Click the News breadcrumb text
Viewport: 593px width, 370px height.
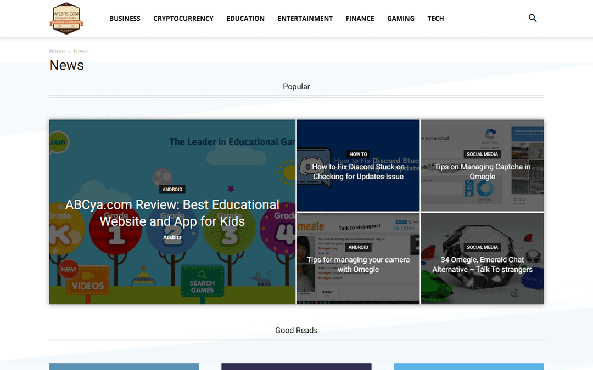81,51
